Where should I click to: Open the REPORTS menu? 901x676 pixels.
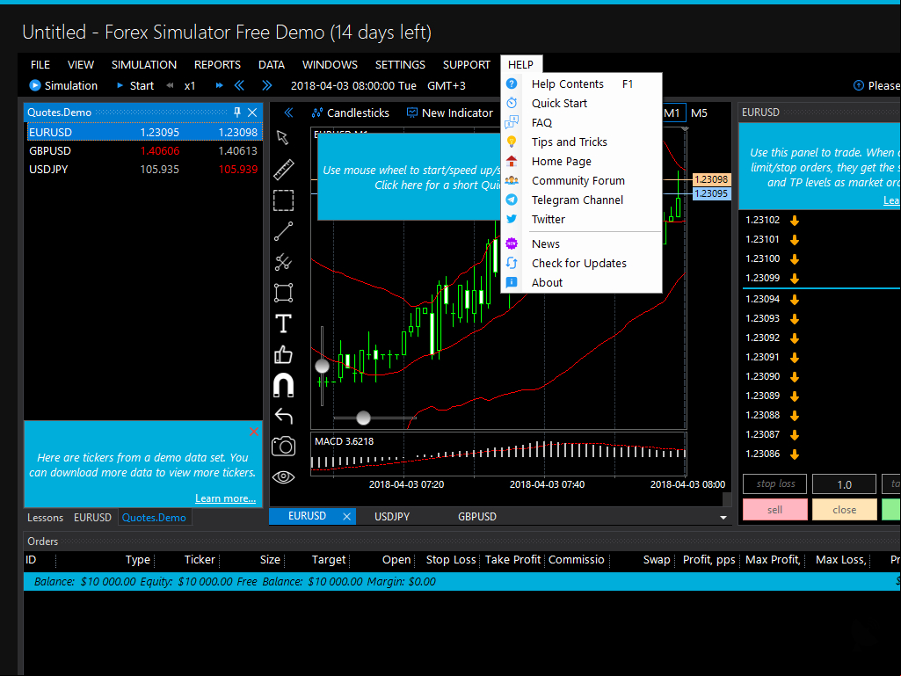217,64
